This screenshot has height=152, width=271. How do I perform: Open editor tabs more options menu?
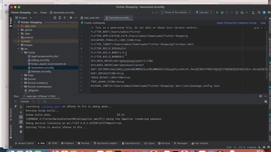(x=265, y=18)
